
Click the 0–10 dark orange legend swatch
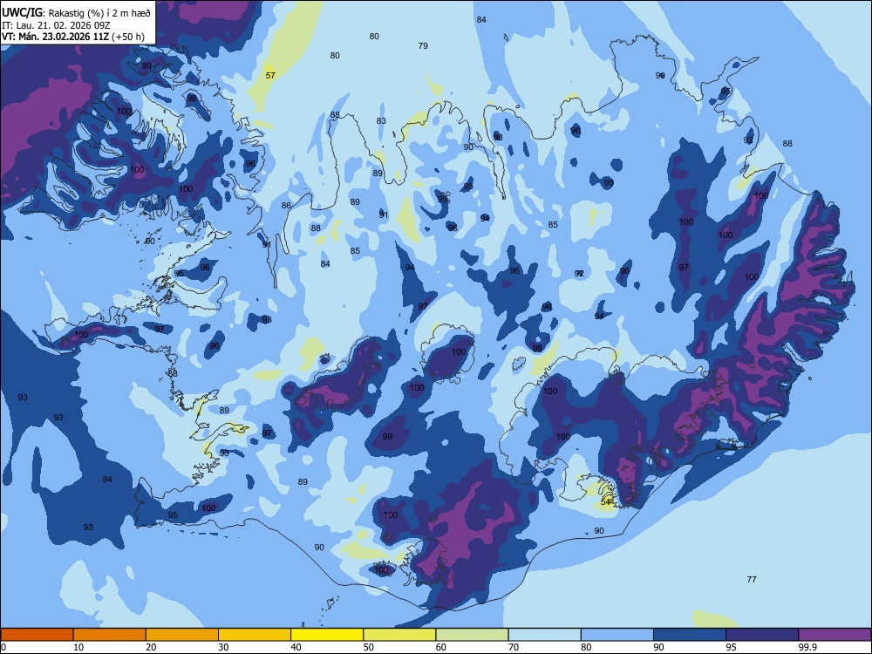pos(37,635)
